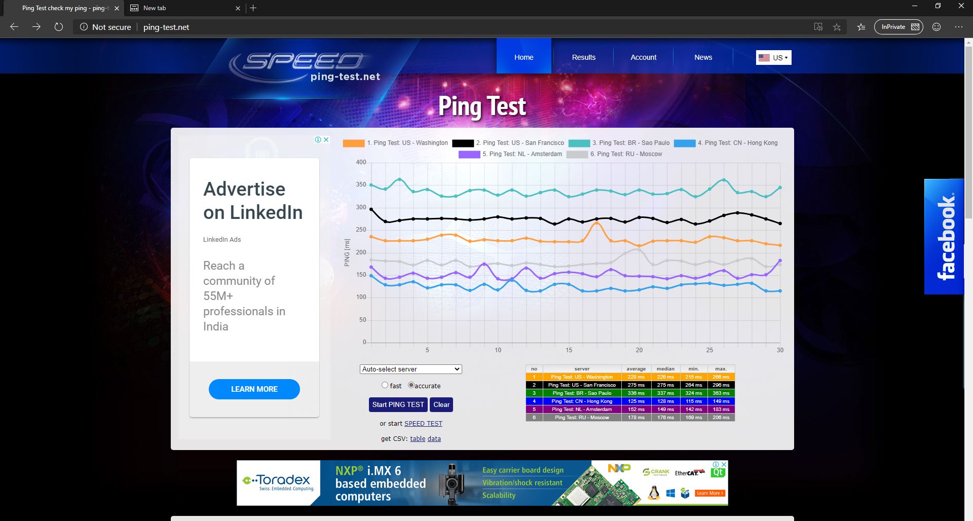The image size is (973, 521).
Task: Toggle the US - Washington orange legend swatch
Action: click(354, 143)
